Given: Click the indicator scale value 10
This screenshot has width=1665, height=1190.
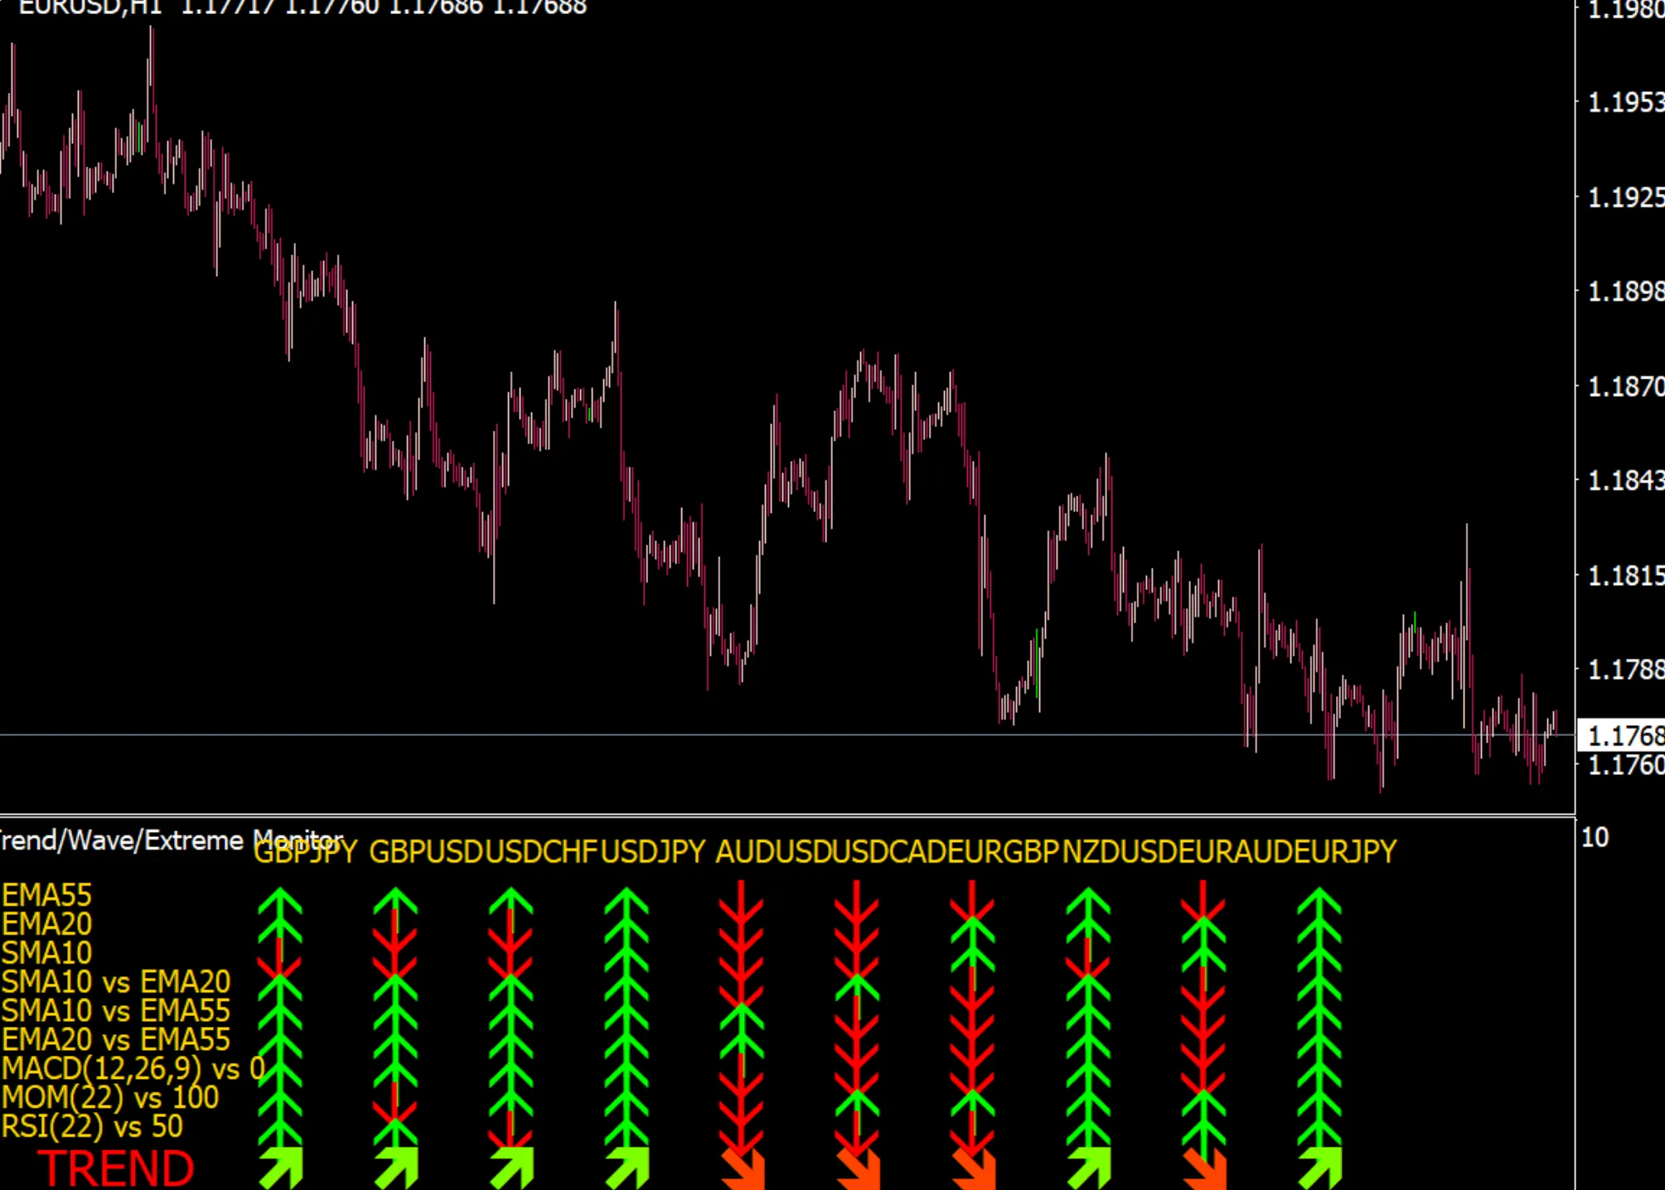Looking at the screenshot, I should [1595, 837].
